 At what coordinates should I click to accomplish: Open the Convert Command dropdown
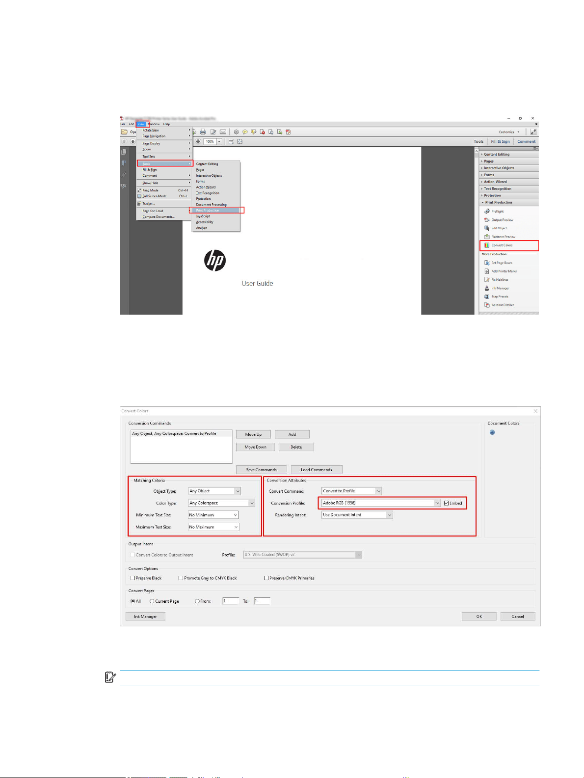pos(351,491)
